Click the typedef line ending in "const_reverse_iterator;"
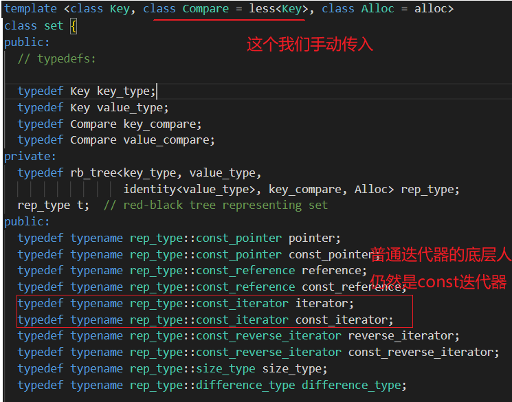 (x=258, y=353)
